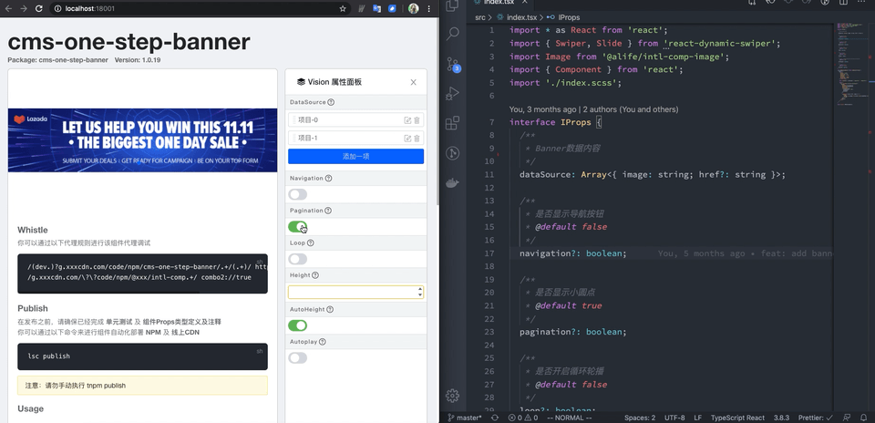Click the Publish heading
The image size is (875, 423).
(33, 308)
